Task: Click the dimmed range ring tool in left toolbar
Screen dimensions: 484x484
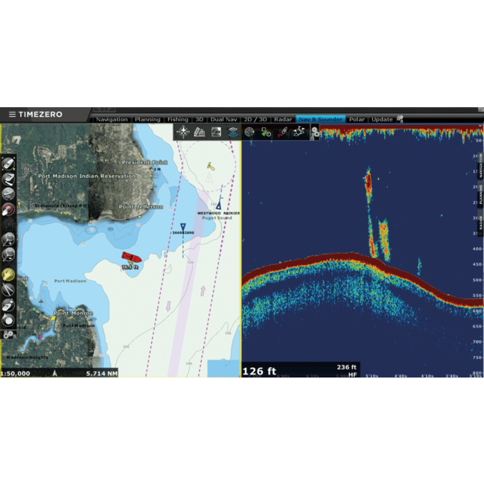Action: pos(8,224)
